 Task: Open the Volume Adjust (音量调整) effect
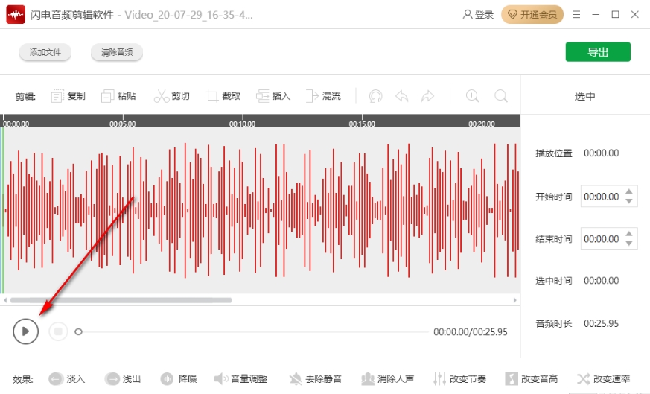coord(240,378)
